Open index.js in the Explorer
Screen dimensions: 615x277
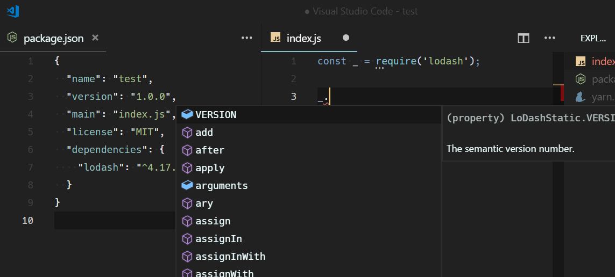(590, 61)
